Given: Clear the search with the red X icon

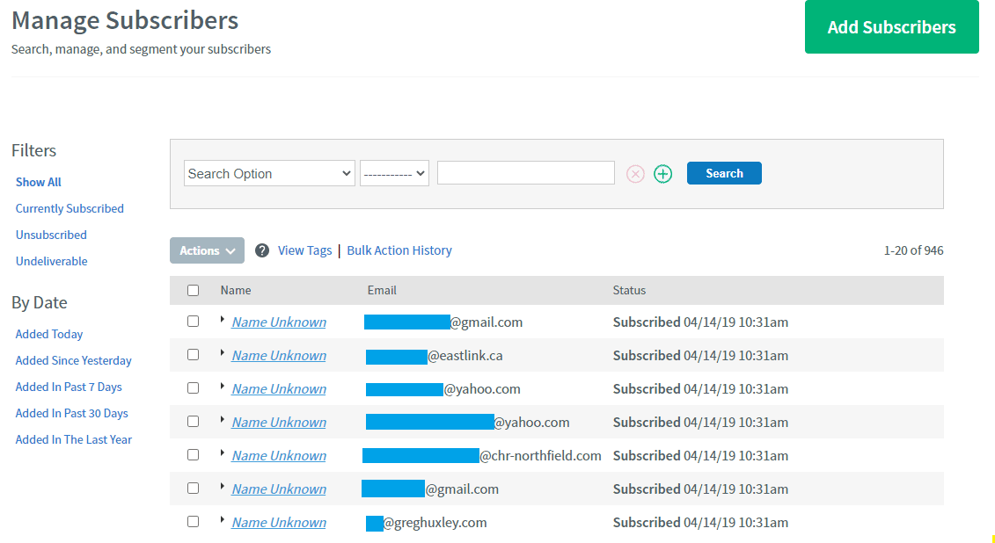Looking at the screenshot, I should tap(635, 173).
